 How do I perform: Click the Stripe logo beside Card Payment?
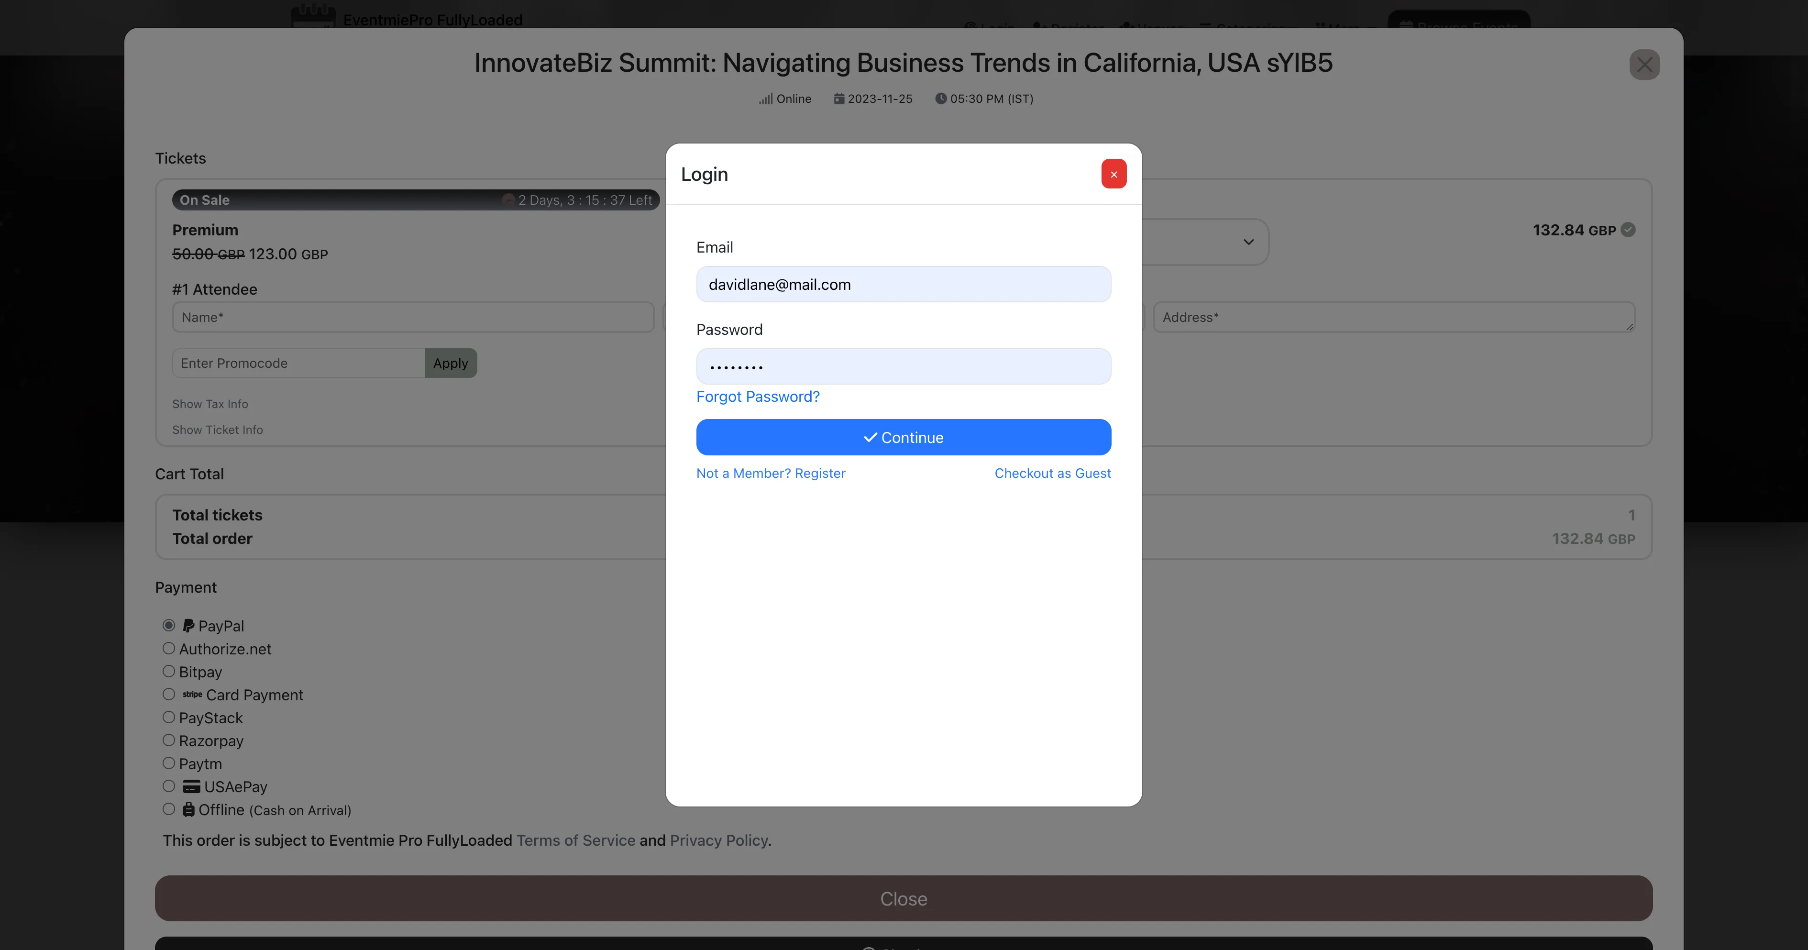(192, 695)
